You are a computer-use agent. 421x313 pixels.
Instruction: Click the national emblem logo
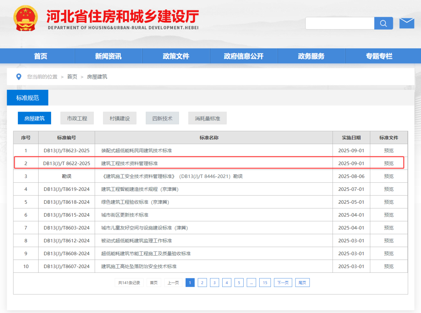click(x=25, y=18)
